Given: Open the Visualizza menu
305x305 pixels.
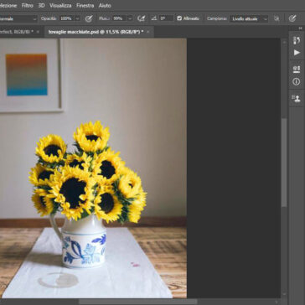Looking at the screenshot, I should coord(60,5).
